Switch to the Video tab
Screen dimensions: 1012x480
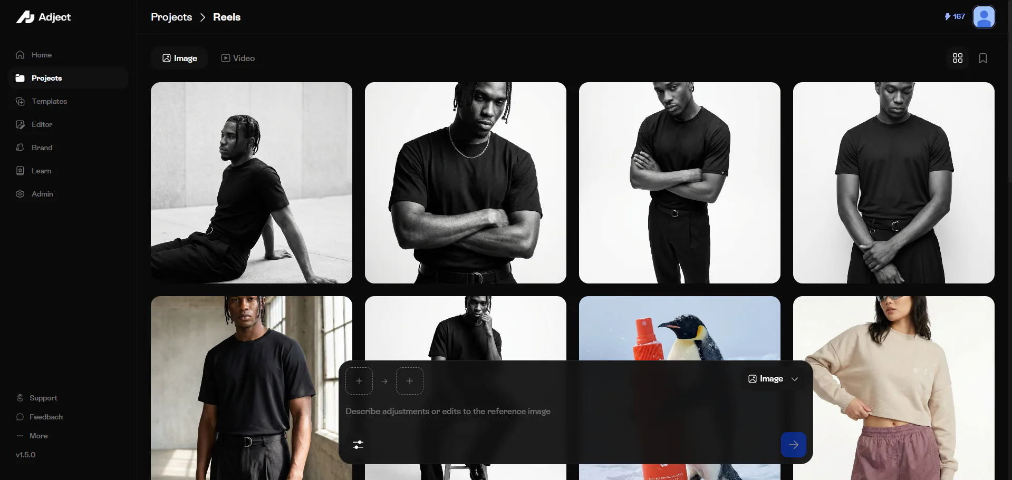point(238,58)
